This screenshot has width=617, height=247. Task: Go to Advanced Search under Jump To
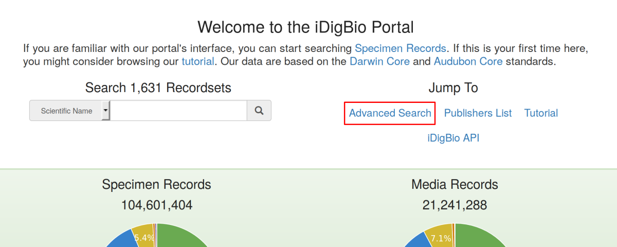390,113
